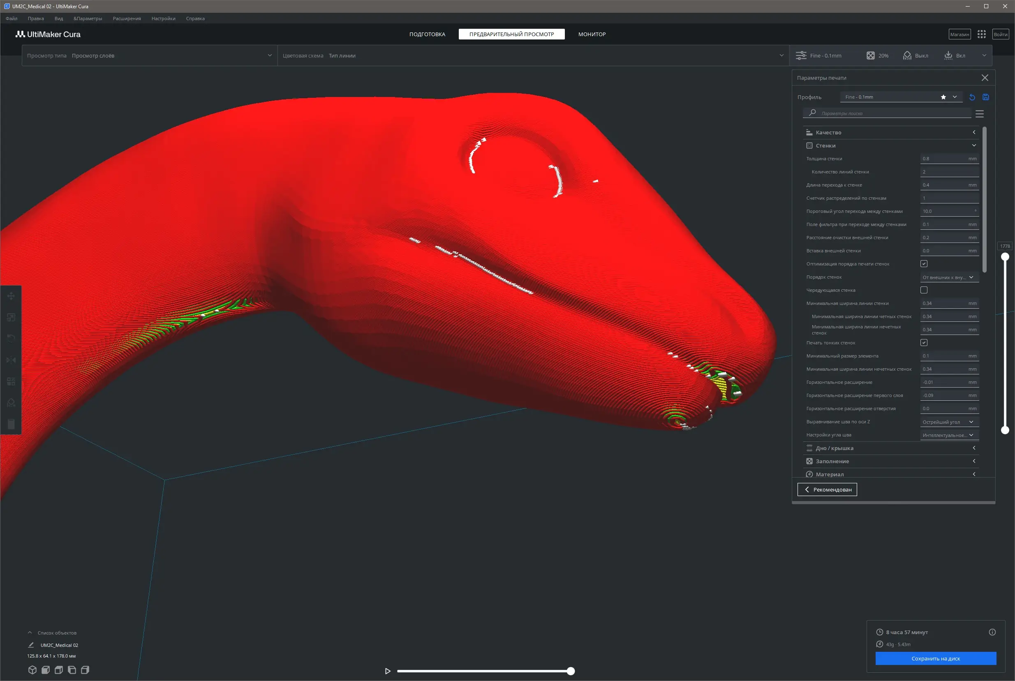Close the print settings panel
This screenshot has height=681, width=1015.
pos(985,78)
